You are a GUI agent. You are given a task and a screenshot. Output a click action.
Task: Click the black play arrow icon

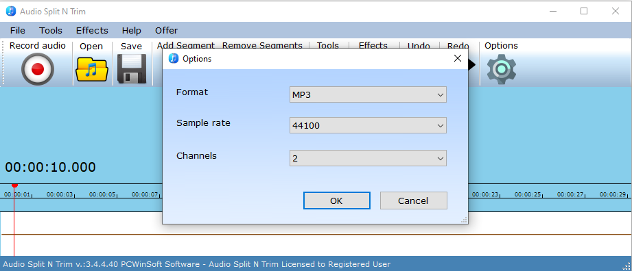471,64
